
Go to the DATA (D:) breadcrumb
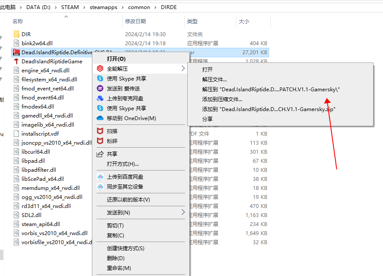38,7
